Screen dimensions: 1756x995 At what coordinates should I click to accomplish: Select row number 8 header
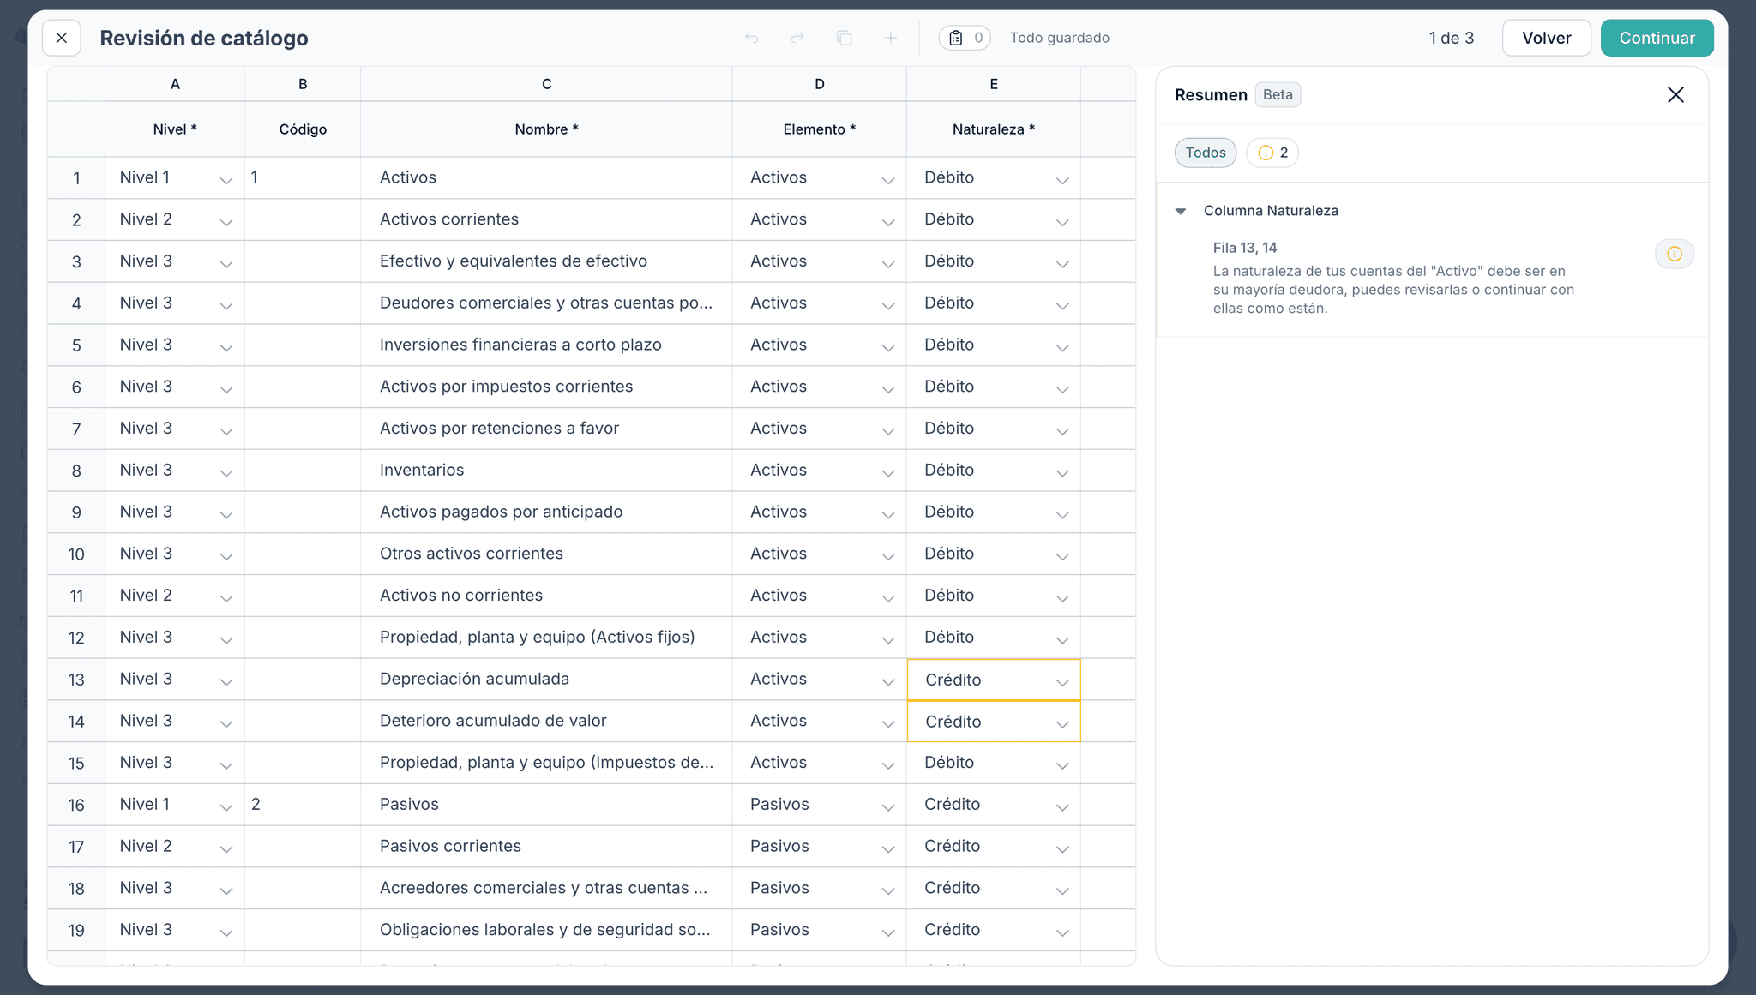point(76,471)
